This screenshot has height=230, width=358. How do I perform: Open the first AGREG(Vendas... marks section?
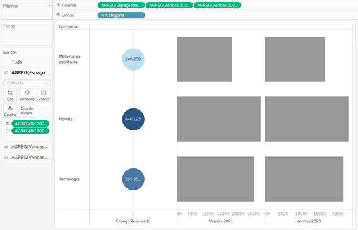tap(27, 147)
